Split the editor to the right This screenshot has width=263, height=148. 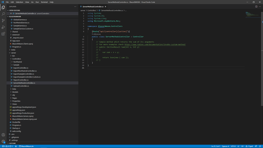(256, 6)
